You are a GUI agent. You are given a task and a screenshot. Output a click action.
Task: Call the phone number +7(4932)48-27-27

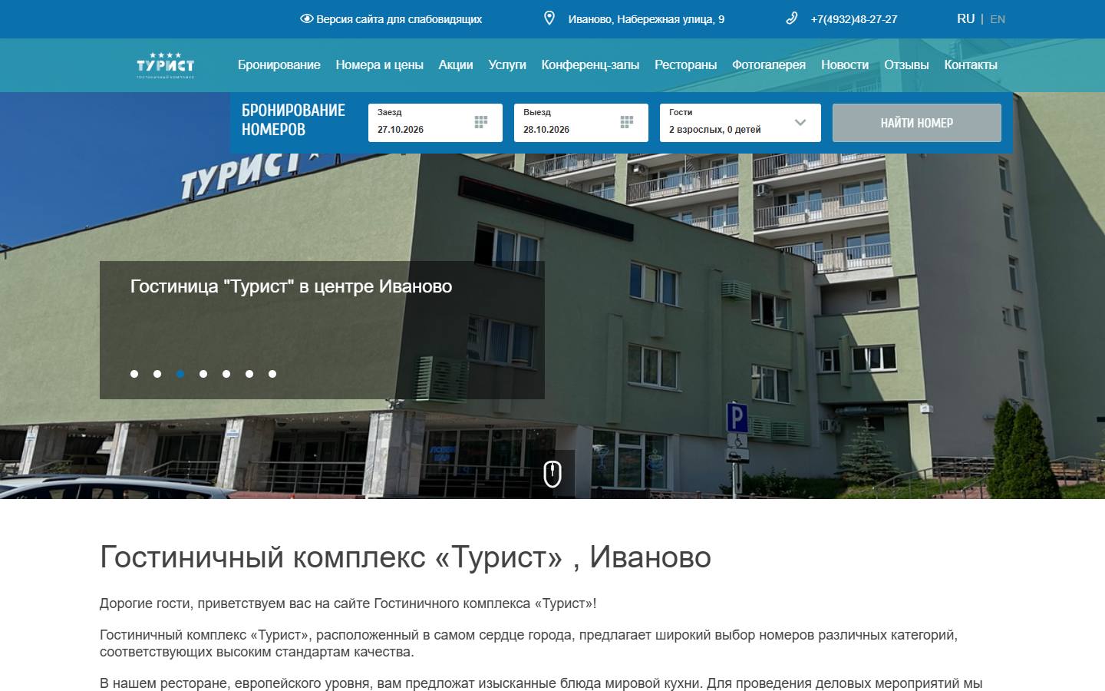pyautogui.click(x=854, y=19)
